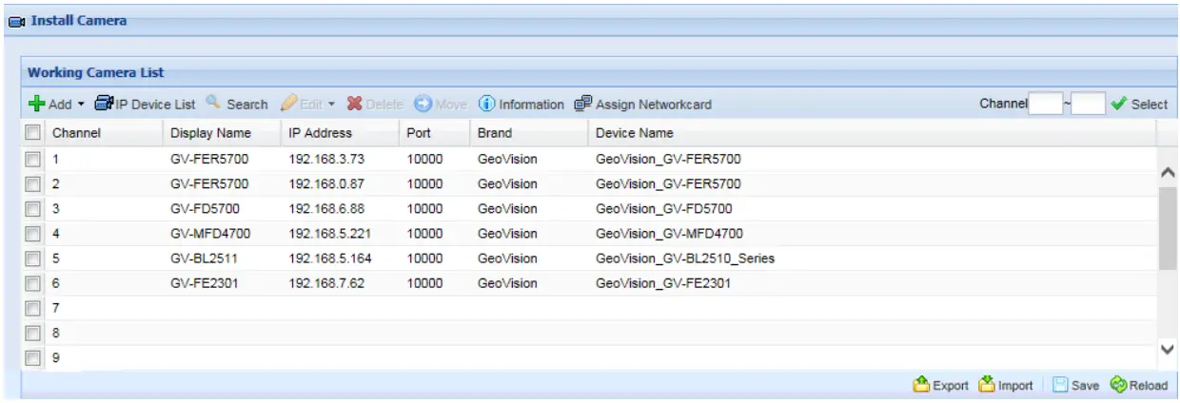Click the Delete red X button
Screen dimensions: 1180x403
374,104
